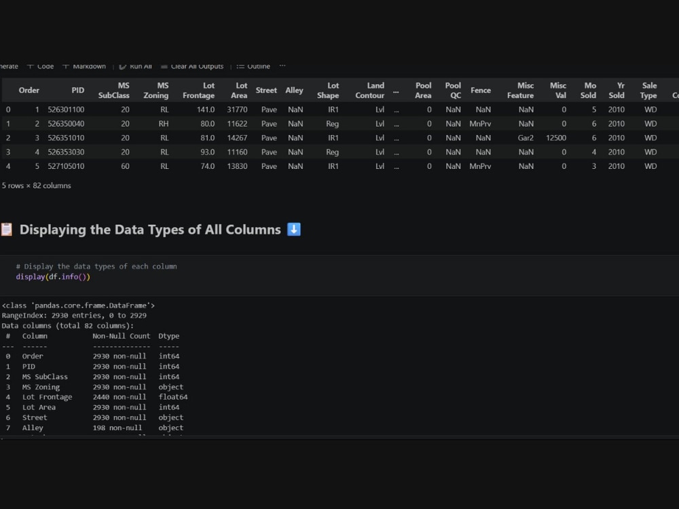
Task: Select the Misc Val column header
Action: pyautogui.click(x=558, y=90)
